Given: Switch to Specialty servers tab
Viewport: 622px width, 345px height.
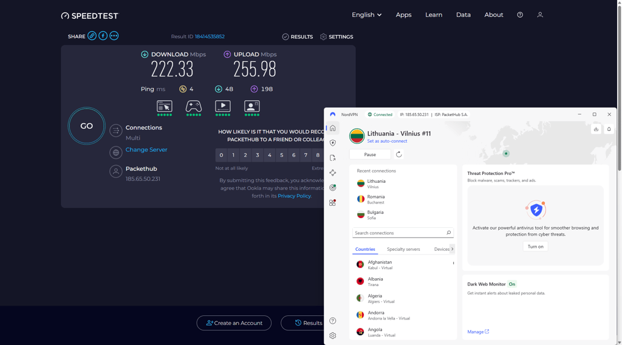Looking at the screenshot, I should coord(403,249).
